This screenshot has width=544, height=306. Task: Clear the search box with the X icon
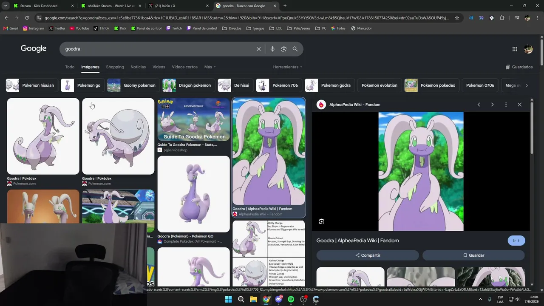(258, 49)
